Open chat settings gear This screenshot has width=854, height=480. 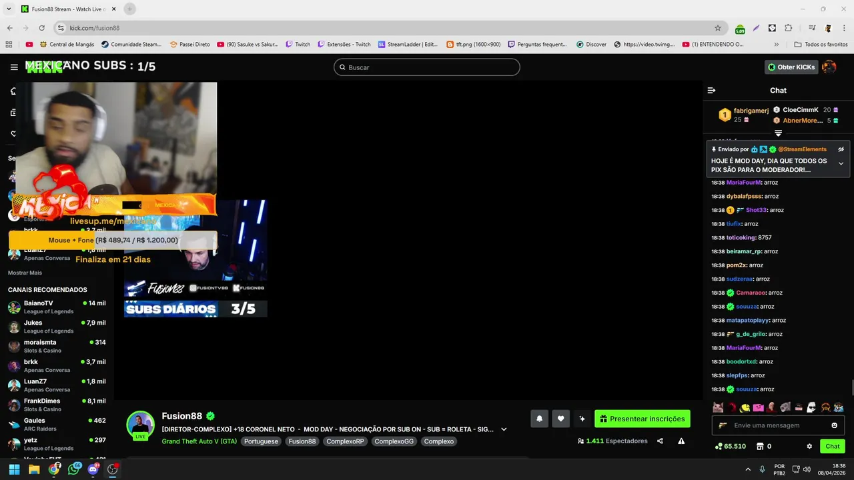809,446
